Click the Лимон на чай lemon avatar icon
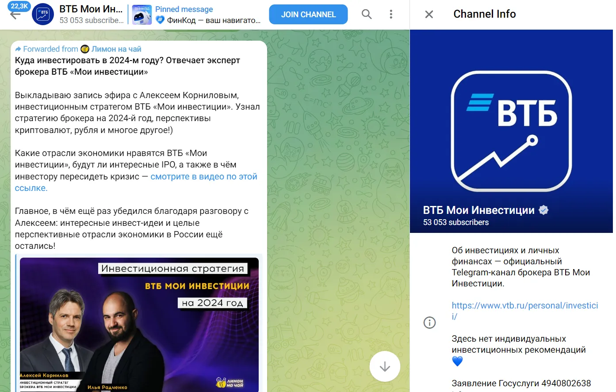Image resolution: width=616 pixels, height=392 pixels. pos(85,49)
